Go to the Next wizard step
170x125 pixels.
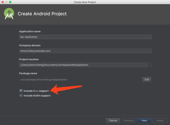(x=144, y=121)
